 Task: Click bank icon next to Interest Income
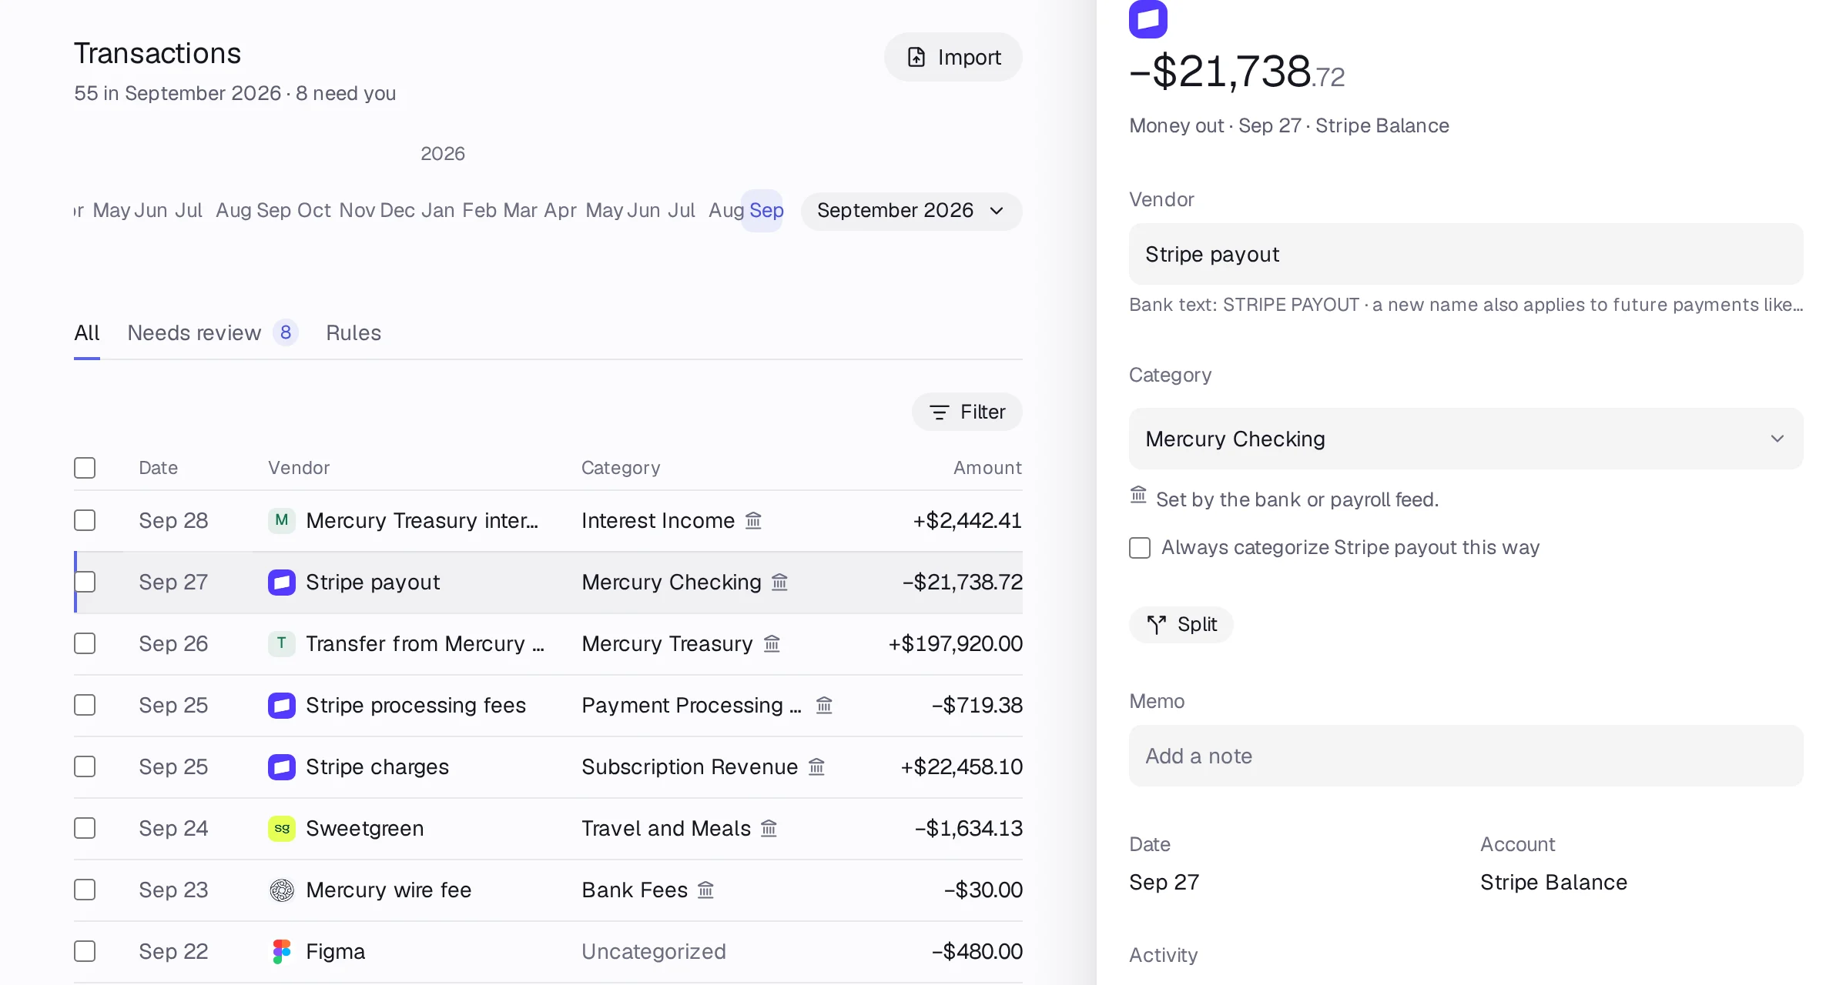(753, 520)
